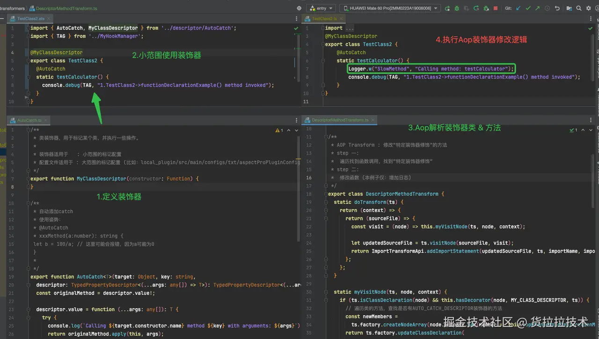Open Search Everywhere magnifier icon
The image size is (599, 339).
579,8
